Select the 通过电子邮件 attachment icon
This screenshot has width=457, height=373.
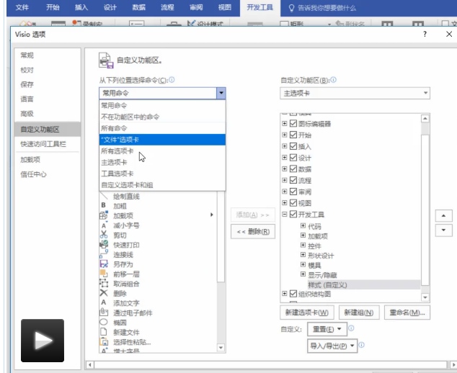coord(104,312)
